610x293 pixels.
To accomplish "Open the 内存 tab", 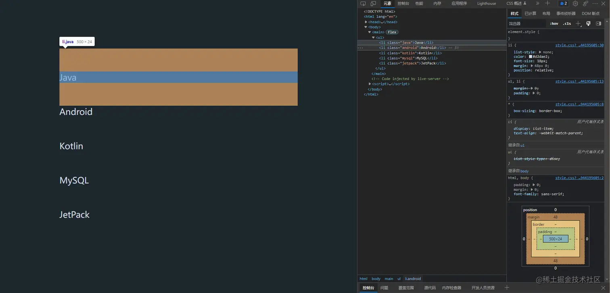I will pos(437,4).
